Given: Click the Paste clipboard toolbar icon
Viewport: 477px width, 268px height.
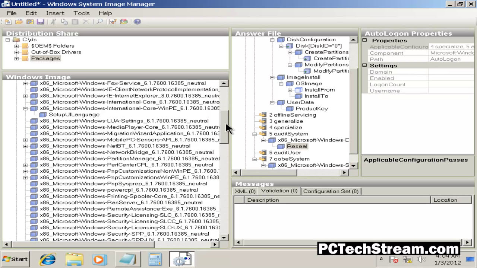Looking at the screenshot, I should [x=75, y=22].
